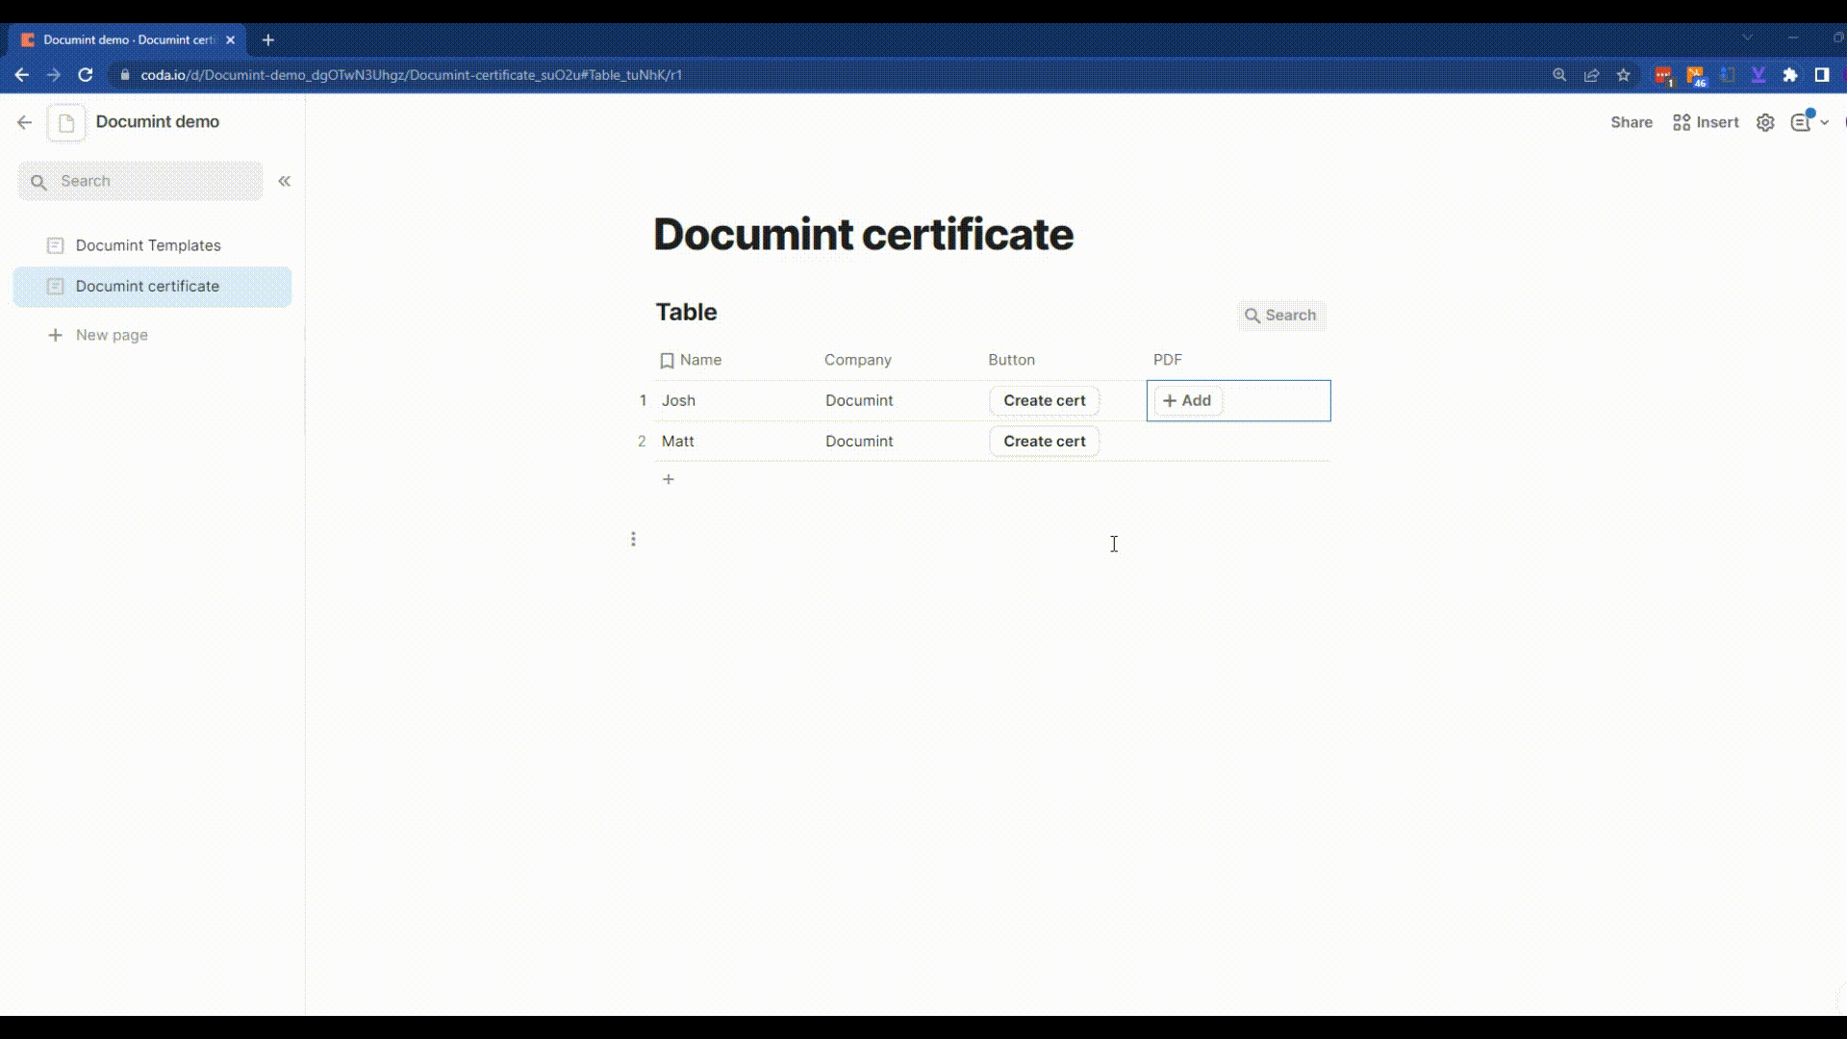The height and width of the screenshot is (1039, 1847).
Task: Click the Documint certificate page heading
Action: pos(863,235)
